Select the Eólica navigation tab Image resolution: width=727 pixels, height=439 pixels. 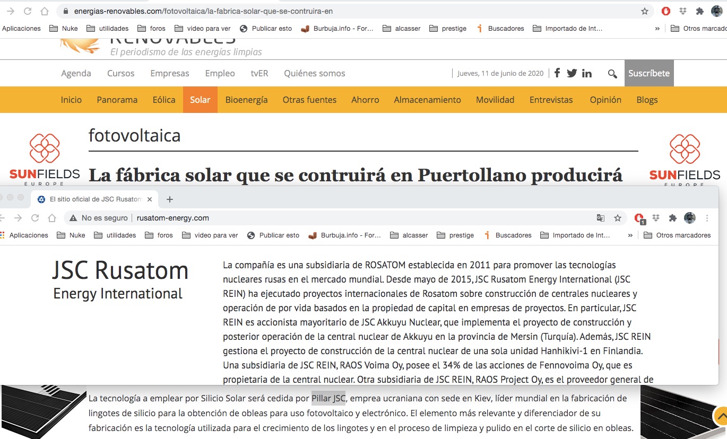[164, 100]
